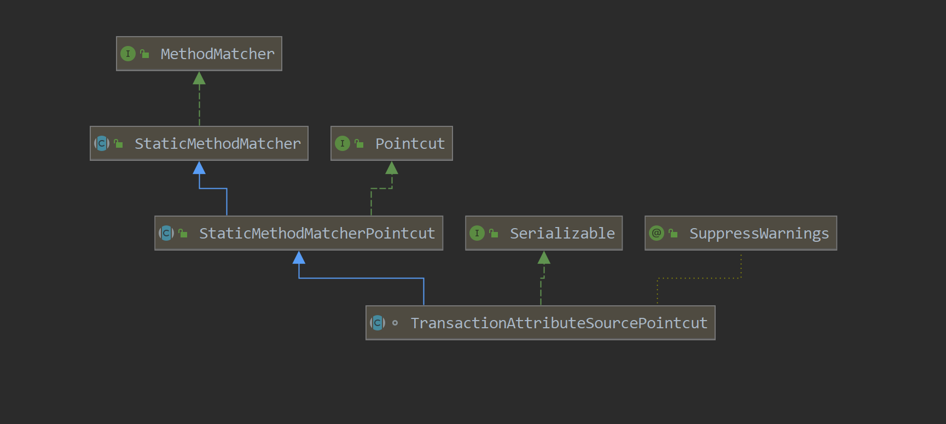Click the public lock icon on SuppressWarnings
946x424 pixels.
coord(673,233)
